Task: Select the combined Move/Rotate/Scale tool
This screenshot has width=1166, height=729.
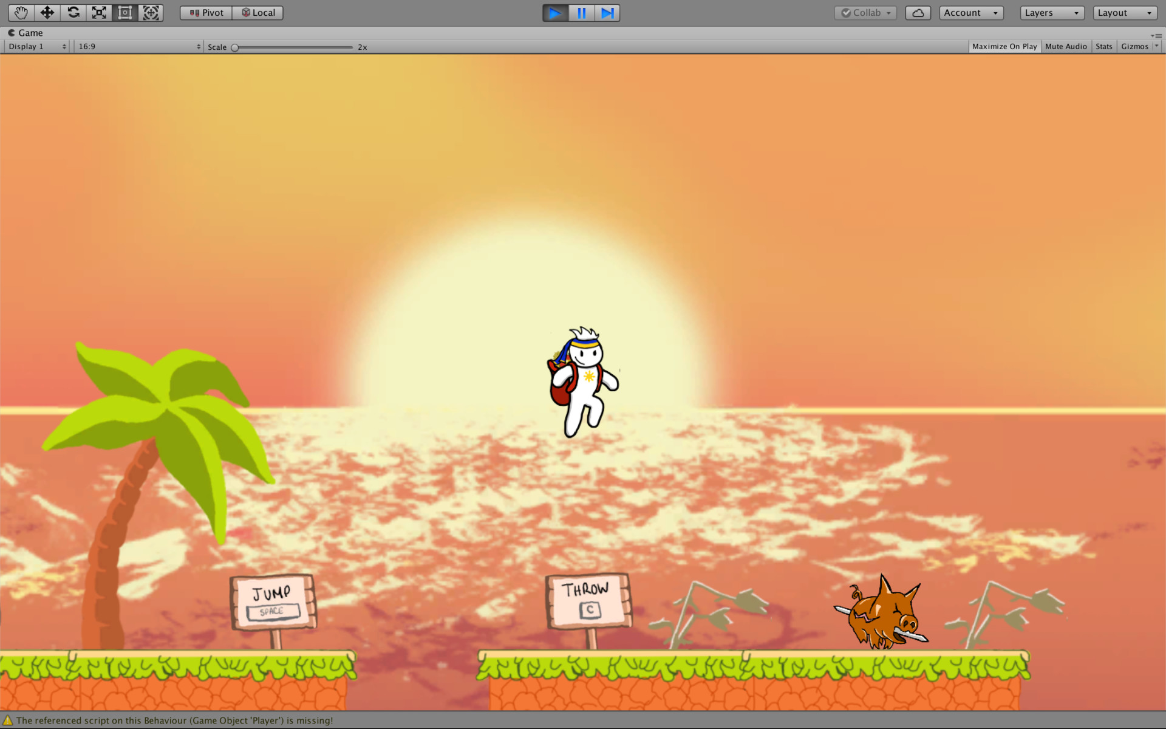Action: [150, 12]
